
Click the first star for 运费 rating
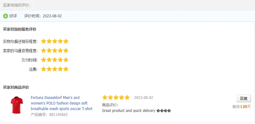click(44, 69)
